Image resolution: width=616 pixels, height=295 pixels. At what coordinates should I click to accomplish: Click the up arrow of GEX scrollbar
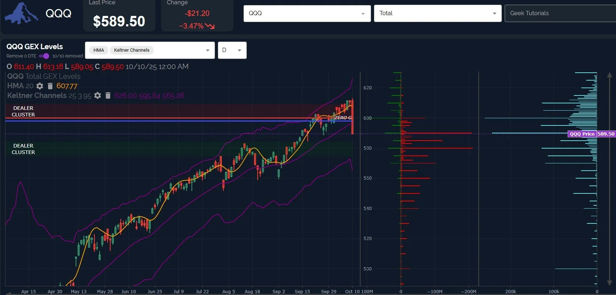coord(609,75)
